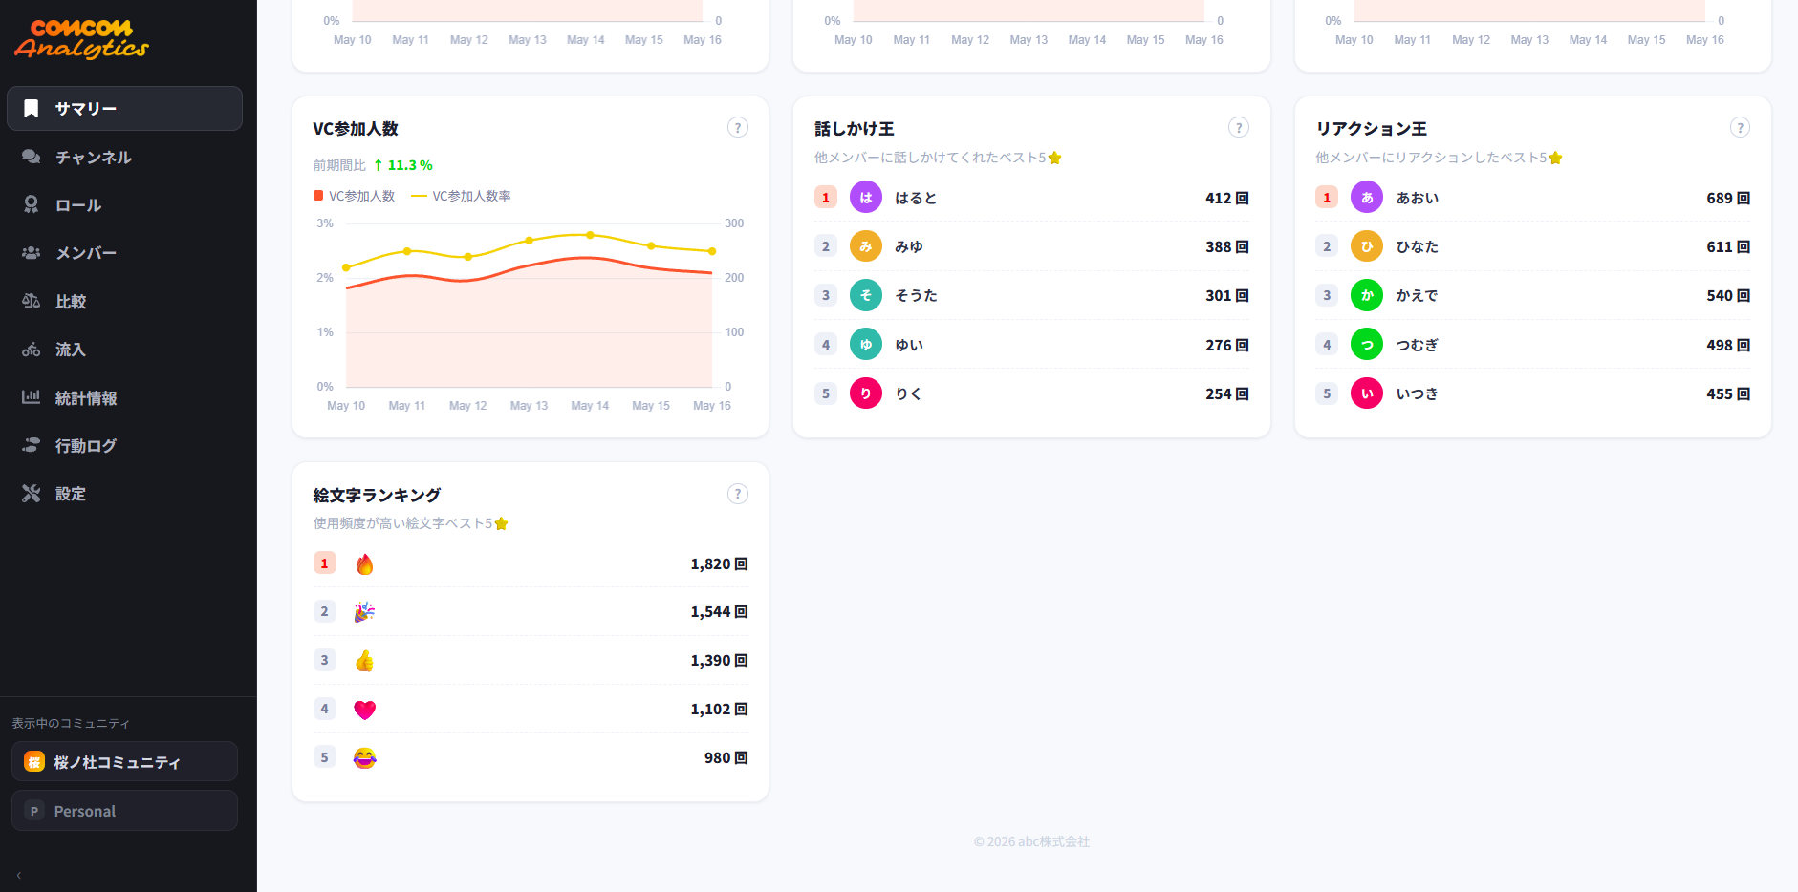Click the count 388 回 for みゆ
This screenshot has height=892, width=1798.
pyautogui.click(x=1227, y=246)
